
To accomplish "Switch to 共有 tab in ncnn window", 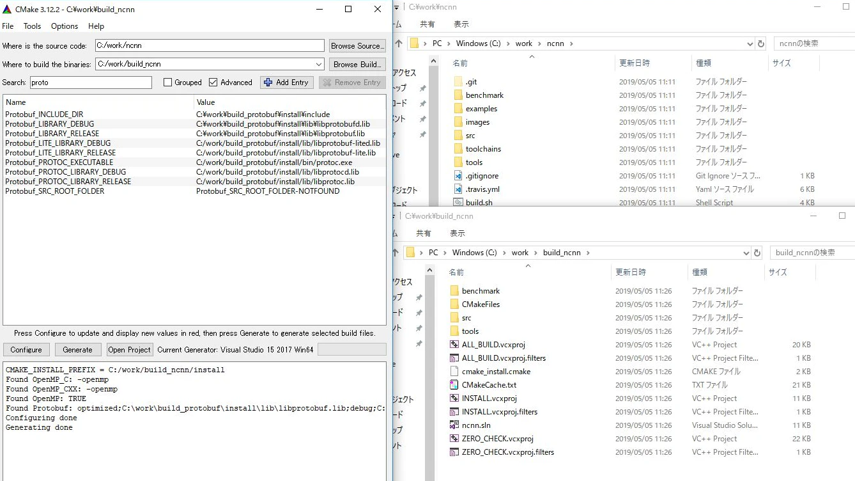I will point(427,24).
